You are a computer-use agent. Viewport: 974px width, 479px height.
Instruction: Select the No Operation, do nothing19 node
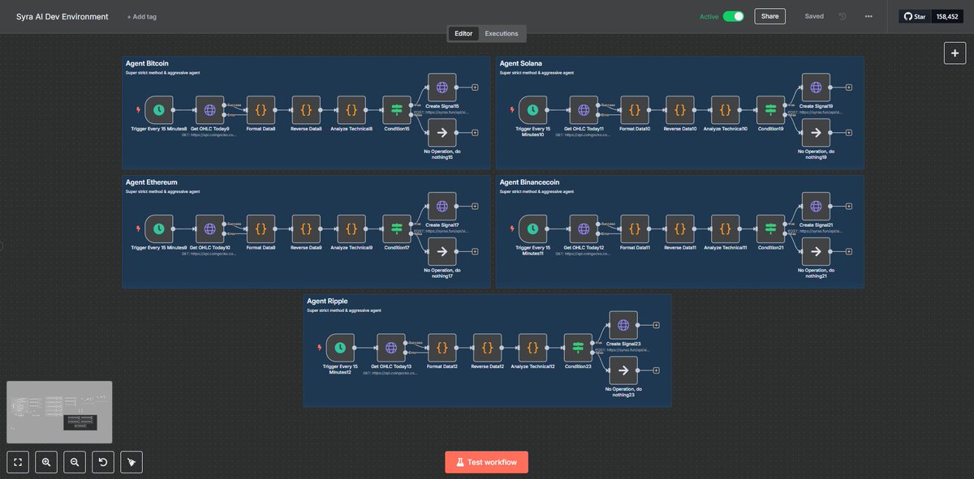pos(816,132)
